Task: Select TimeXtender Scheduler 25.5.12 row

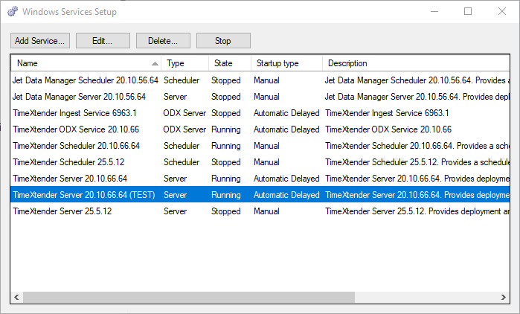Action: pos(260,162)
